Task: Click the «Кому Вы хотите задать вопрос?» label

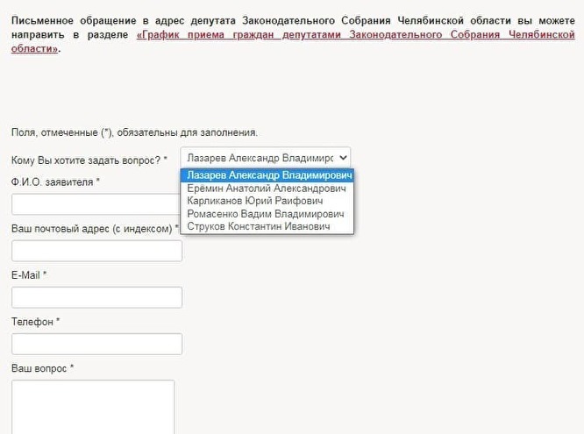Action: 89,160
